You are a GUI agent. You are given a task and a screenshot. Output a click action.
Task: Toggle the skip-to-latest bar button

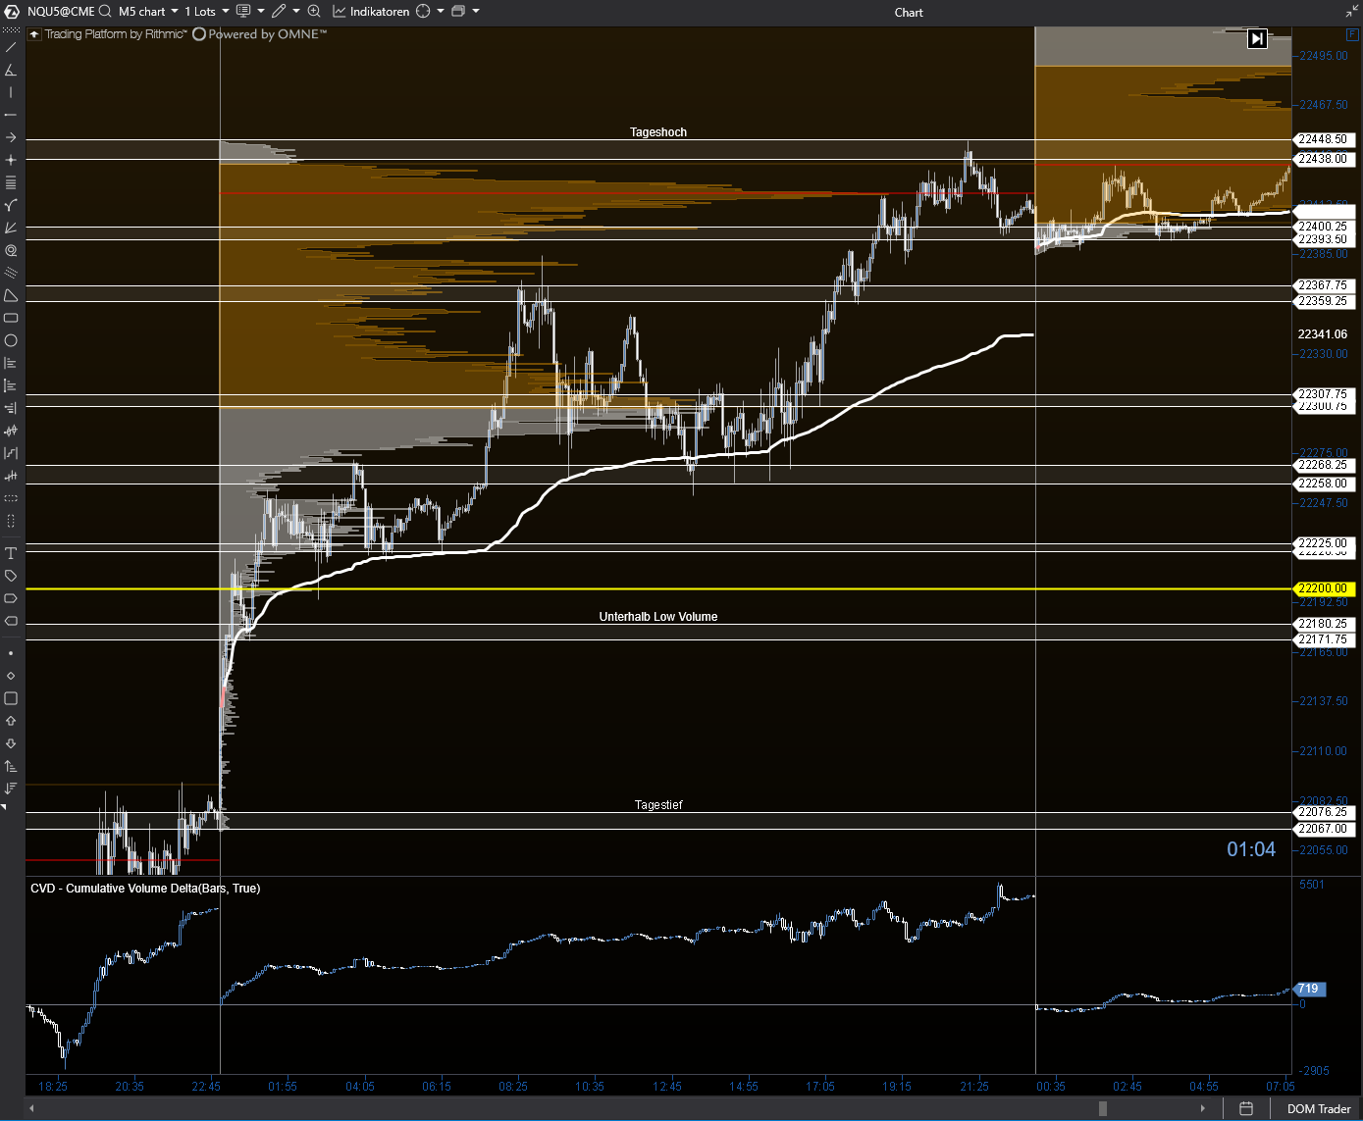coord(1257,39)
